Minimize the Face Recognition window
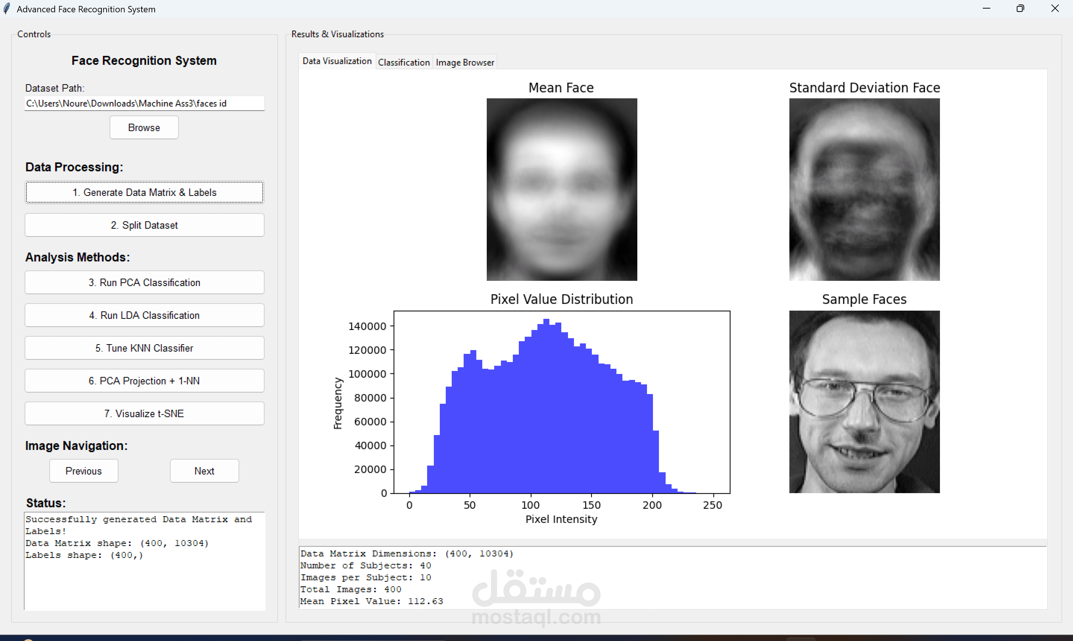Screen dimensions: 1073x641 coord(986,9)
